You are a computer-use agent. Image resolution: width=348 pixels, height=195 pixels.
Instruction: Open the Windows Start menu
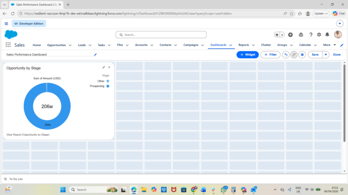(x=63, y=190)
